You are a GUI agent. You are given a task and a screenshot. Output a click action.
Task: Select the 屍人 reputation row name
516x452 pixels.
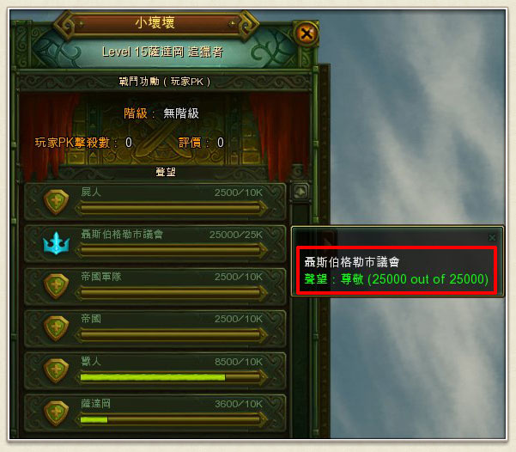tap(91, 192)
